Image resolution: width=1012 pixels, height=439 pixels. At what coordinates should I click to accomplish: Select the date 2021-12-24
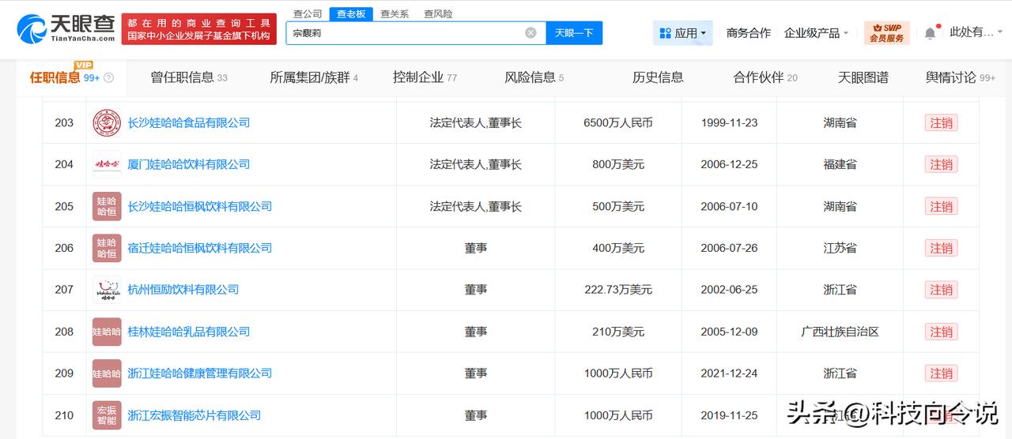pyautogui.click(x=729, y=373)
